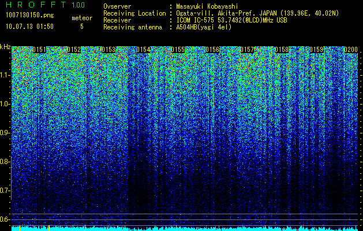Viewport: 363px width, 231px height.
Task: Click the 0155 time label
Action: coord(178,50)
